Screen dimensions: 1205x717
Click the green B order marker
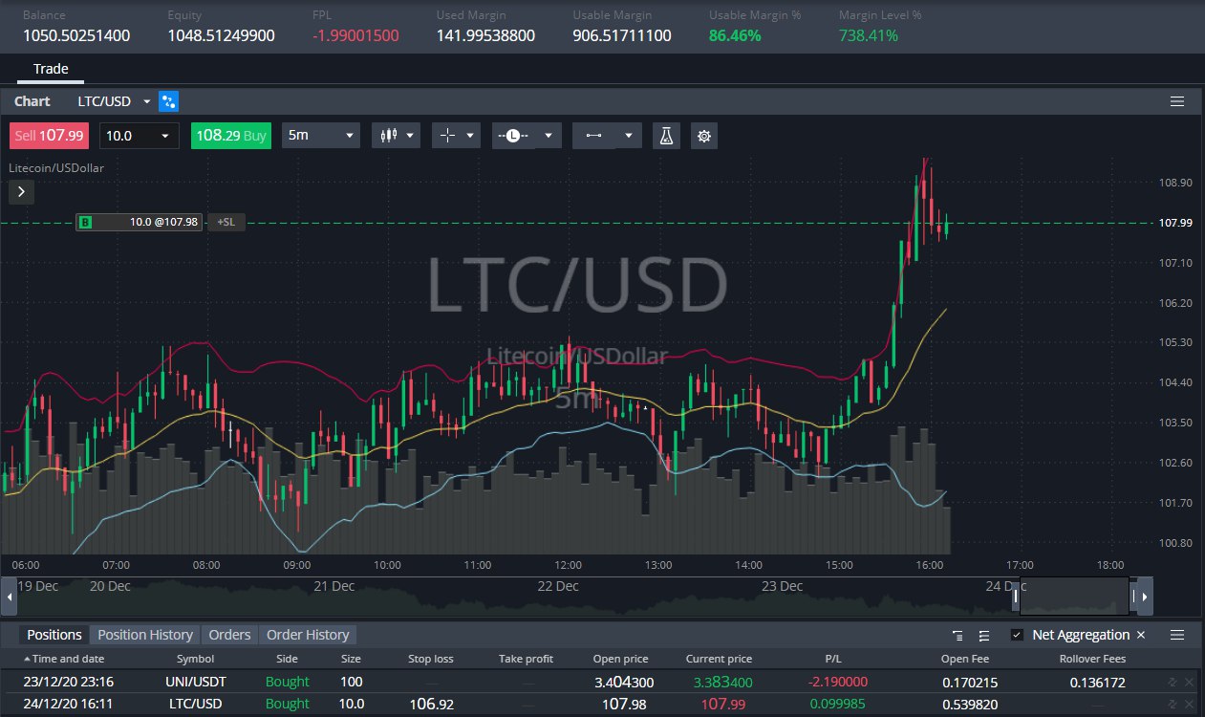86,223
